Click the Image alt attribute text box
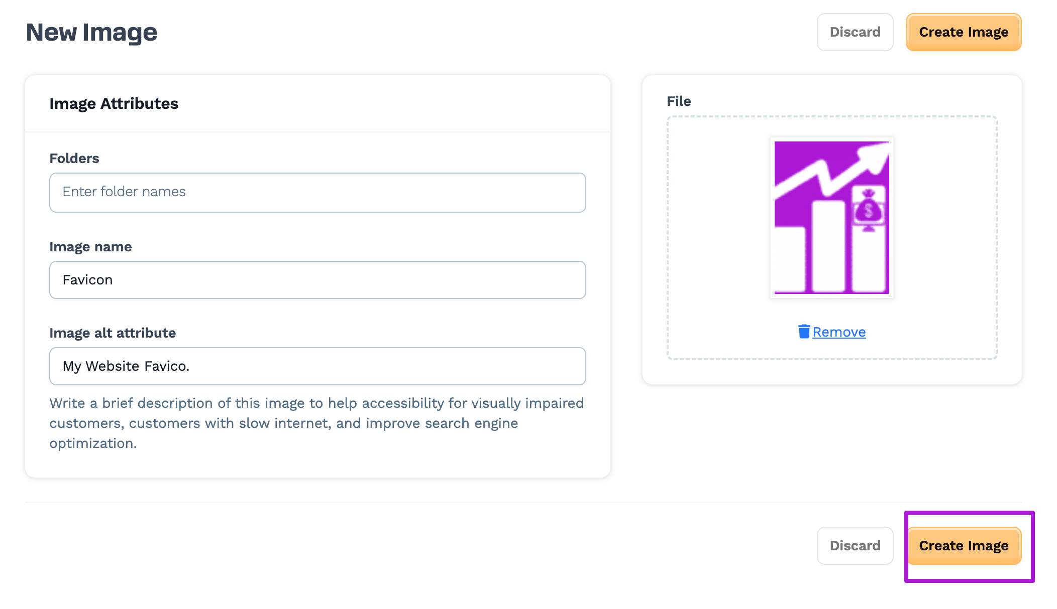This screenshot has height=609, width=1057. (x=318, y=366)
